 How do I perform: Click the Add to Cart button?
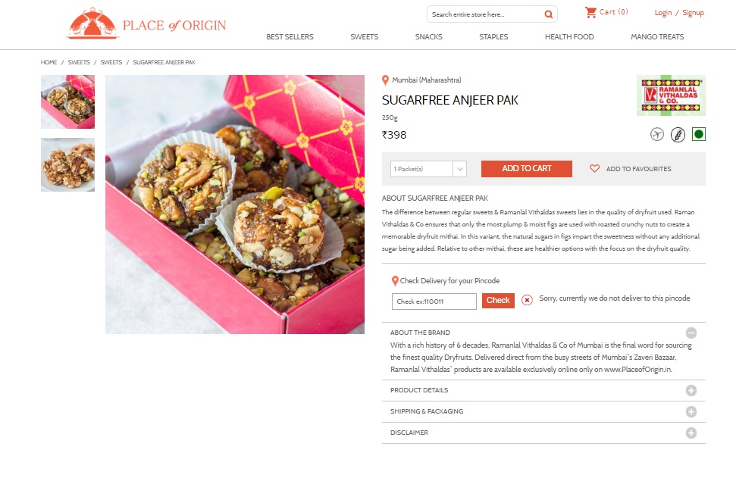coord(527,168)
